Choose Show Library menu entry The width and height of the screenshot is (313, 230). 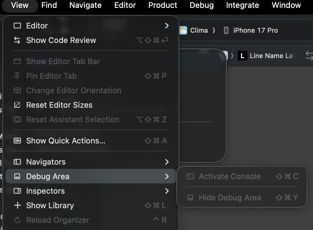[50, 205]
